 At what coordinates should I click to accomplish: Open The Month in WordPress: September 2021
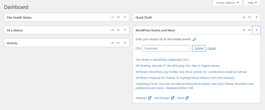point(162,60)
